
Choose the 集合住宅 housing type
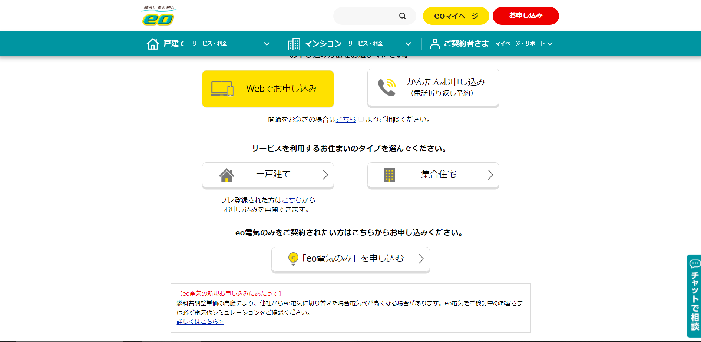(433, 175)
